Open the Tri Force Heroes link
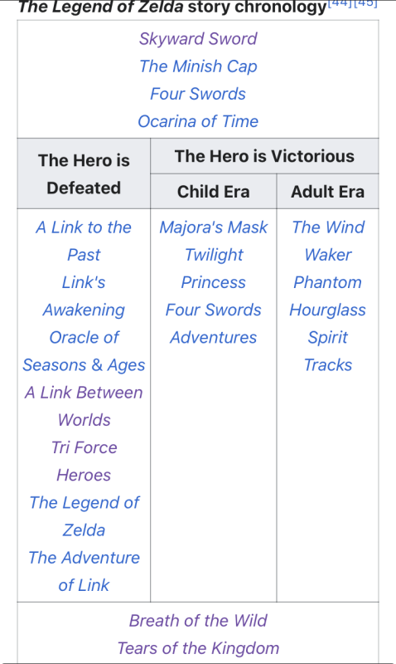 pos(84,461)
